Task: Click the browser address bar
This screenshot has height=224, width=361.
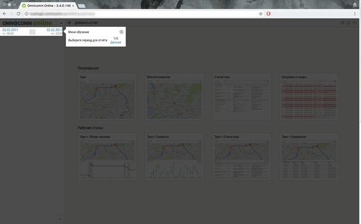Action: (x=143, y=14)
